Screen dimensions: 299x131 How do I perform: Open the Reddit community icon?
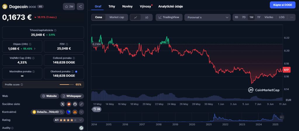click(x=69, y=104)
